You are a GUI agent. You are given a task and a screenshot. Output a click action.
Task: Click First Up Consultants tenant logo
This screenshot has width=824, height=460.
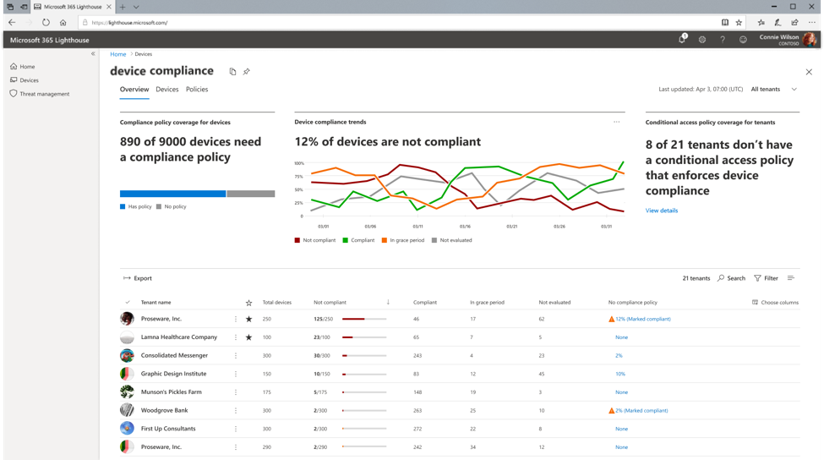click(127, 429)
